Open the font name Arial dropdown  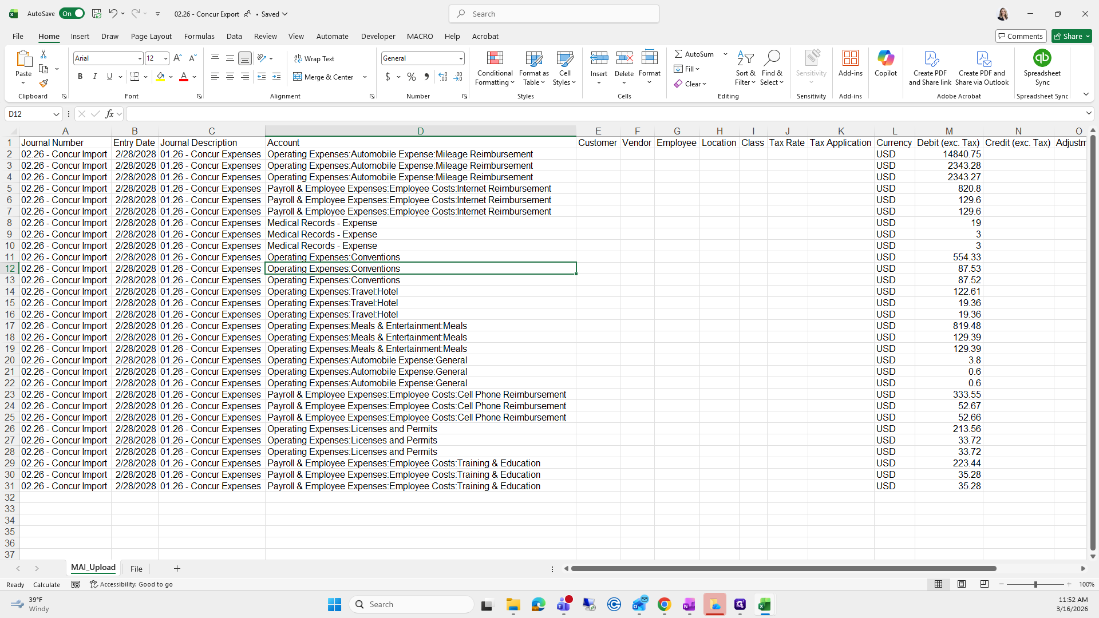(x=139, y=58)
